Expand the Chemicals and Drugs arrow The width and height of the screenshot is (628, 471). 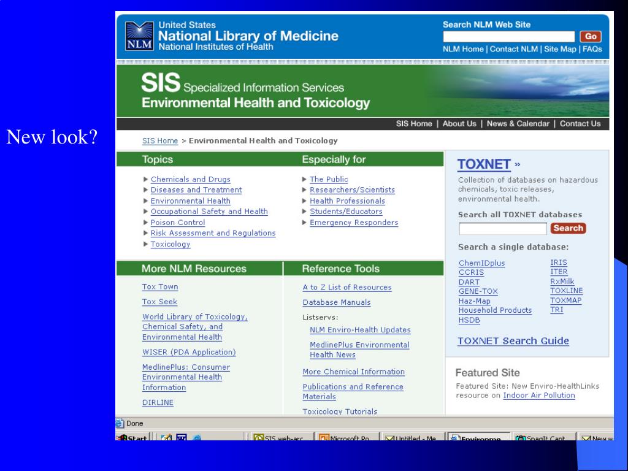click(x=145, y=179)
